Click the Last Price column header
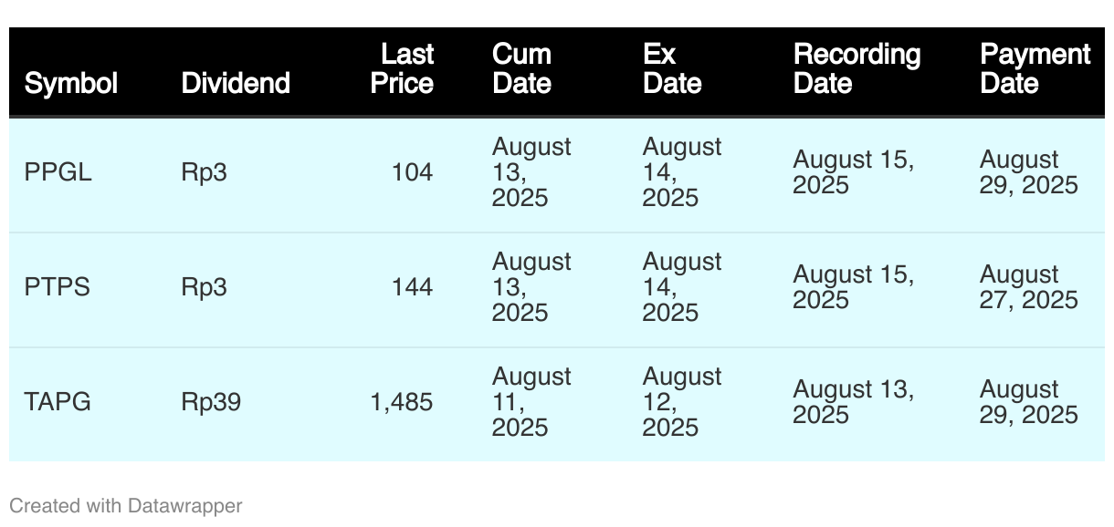Screen dimensions: 1114x527 (404, 68)
